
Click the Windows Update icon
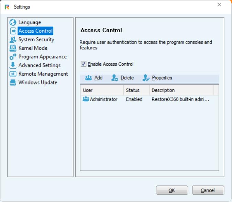coord(13,82)
